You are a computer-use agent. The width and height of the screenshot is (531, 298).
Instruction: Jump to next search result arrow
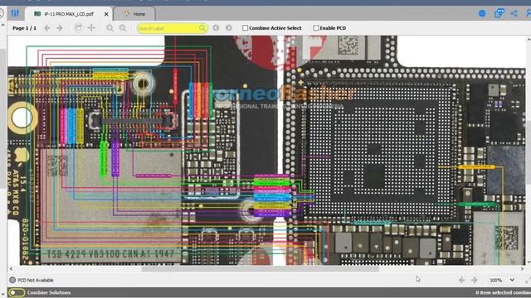[x=229, y=28]
